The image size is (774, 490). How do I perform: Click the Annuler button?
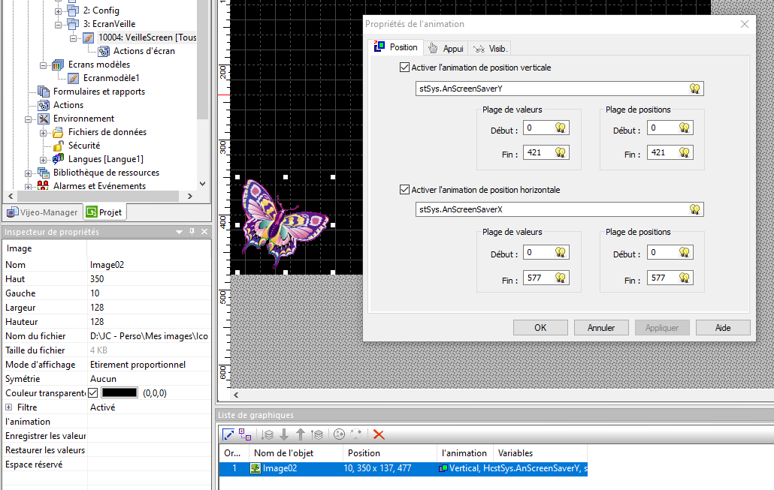(600, 328)
